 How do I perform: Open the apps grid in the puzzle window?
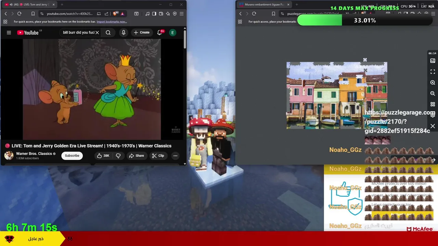point(240,22)
